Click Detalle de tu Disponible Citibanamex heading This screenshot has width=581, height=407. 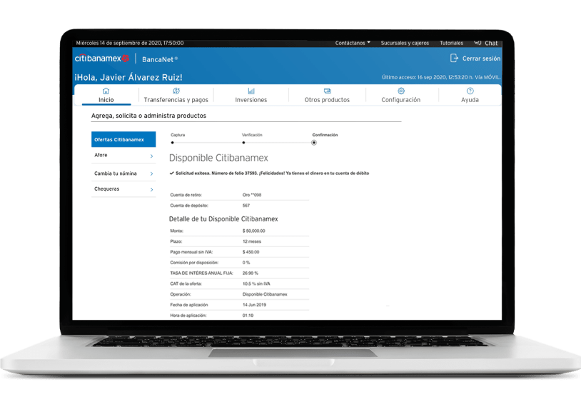point(223,219)
